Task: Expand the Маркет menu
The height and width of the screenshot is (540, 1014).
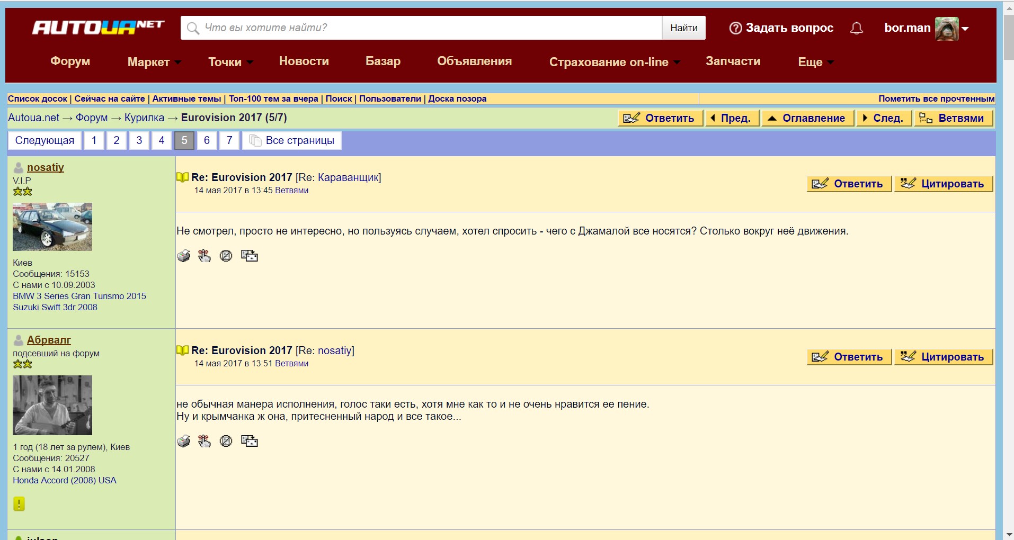Action: (x=154, y=62)
